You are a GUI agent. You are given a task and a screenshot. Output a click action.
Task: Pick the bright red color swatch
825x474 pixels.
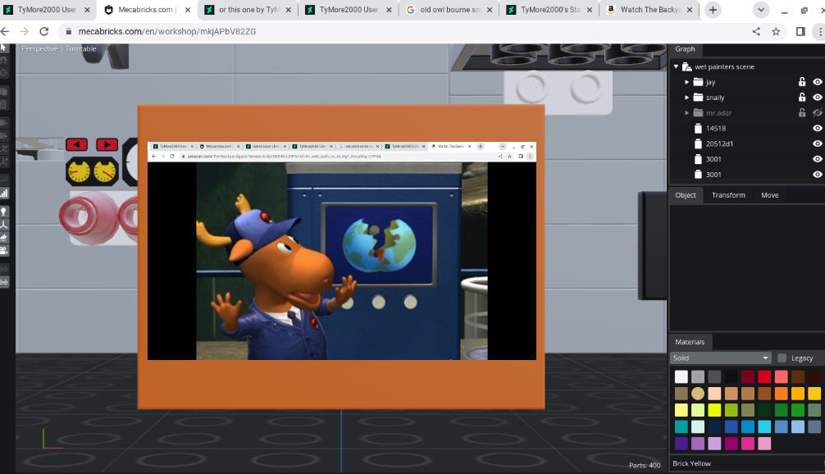764,376
